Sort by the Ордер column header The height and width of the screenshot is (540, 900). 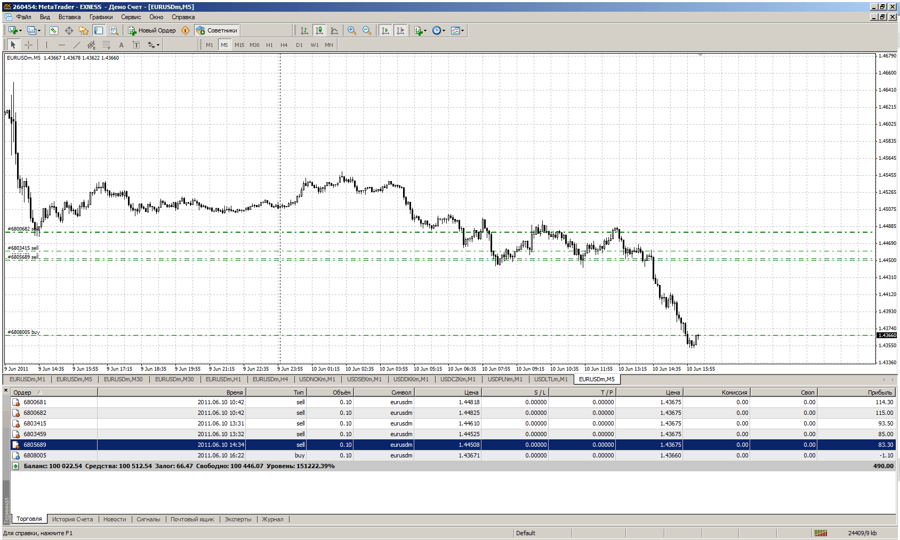(54, 392)
